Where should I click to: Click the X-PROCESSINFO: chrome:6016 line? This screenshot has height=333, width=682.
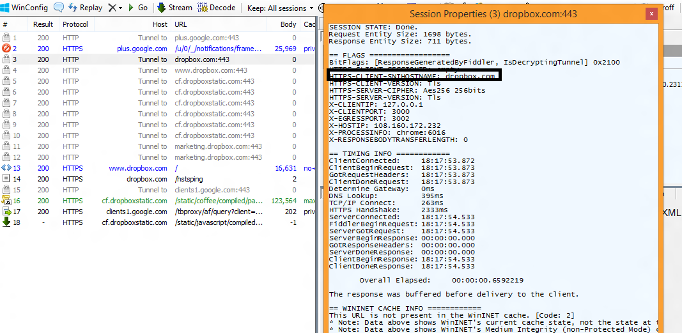pyautogui.click(x=387, y=132)
